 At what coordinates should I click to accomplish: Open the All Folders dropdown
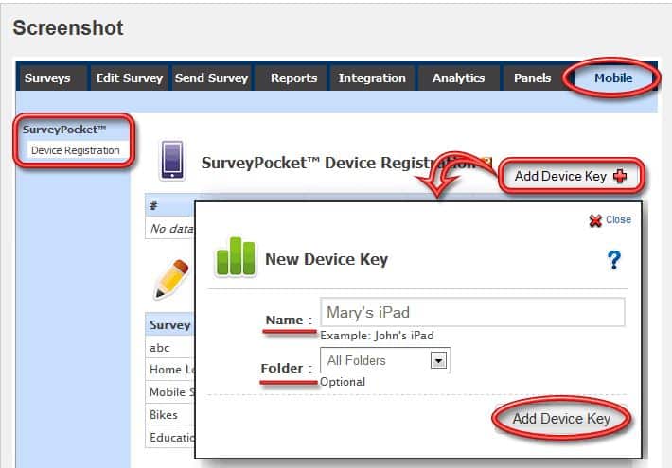click(x=385, y=360)
